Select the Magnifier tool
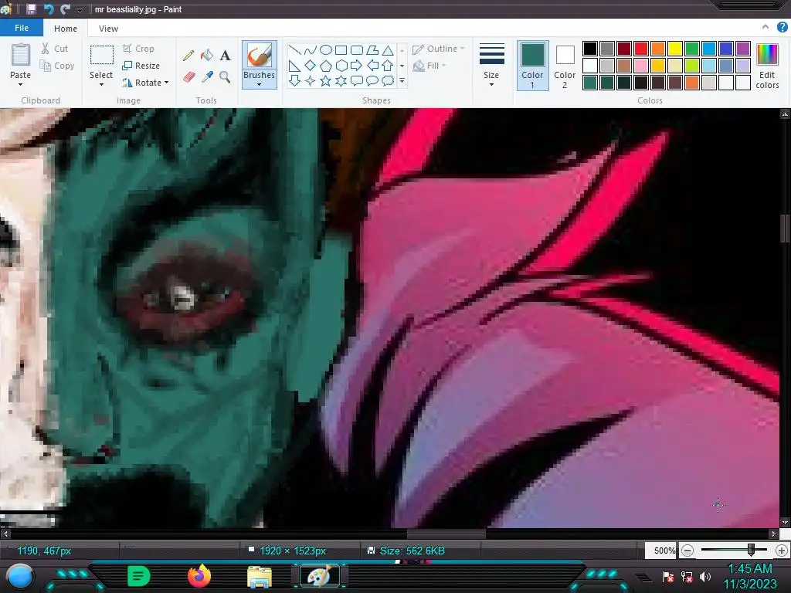 [x=225, y=76]
